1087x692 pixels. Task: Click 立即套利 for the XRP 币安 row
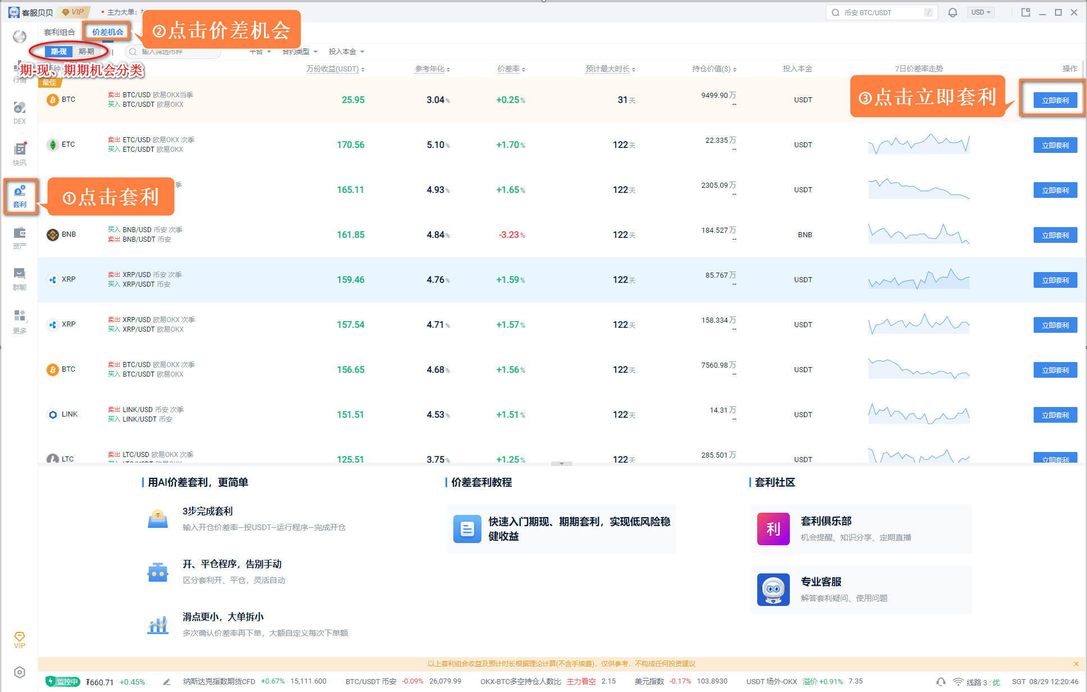point(1055,280)
